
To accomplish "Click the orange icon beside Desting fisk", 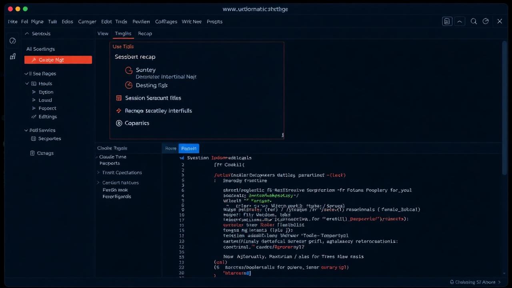I will coord(129,85).
